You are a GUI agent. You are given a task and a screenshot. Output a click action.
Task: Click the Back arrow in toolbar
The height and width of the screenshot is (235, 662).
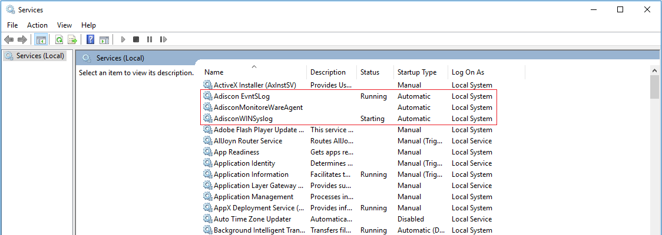click(x=9, y=39)
